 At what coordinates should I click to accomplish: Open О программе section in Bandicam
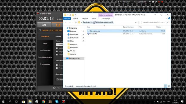45,64
